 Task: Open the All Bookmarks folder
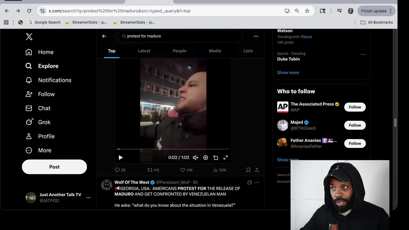(x=377, y=22)
